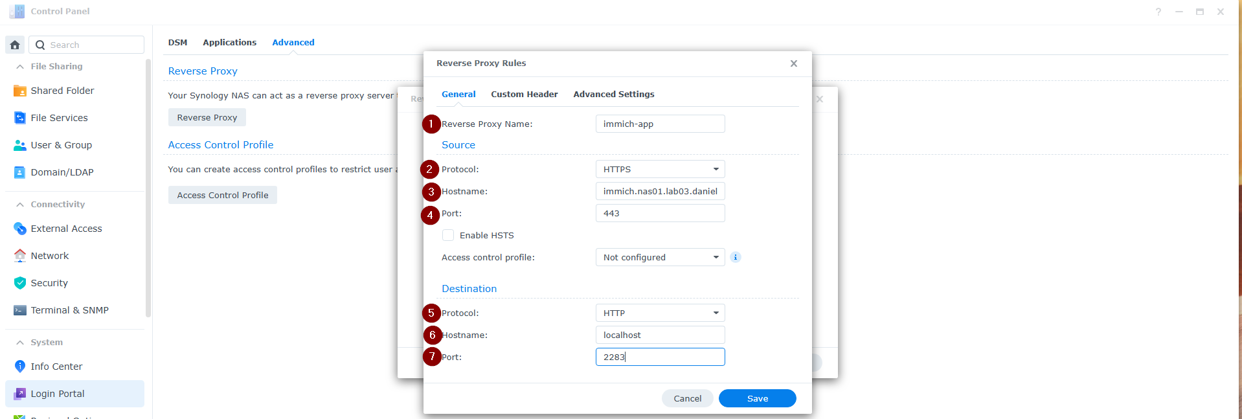Switch to the Advanced Settings tab

click(613, 95)
